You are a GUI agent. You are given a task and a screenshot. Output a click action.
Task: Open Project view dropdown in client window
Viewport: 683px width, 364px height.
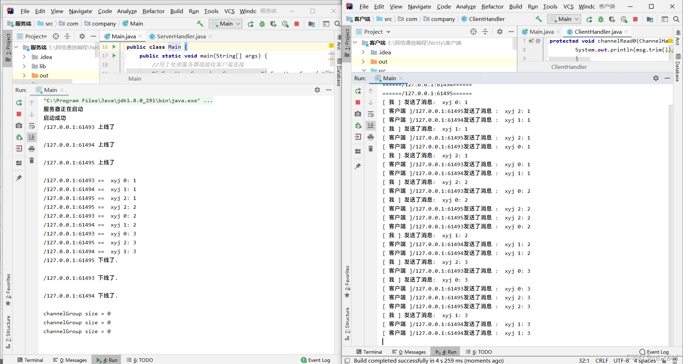(x=373, y=32)
